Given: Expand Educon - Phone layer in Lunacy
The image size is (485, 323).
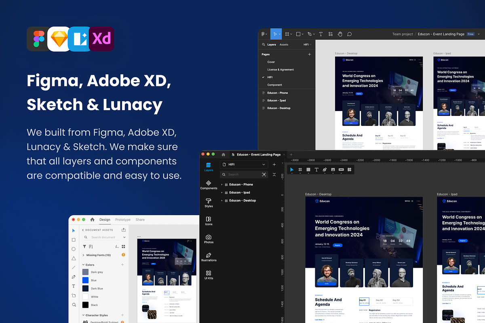Looking at the screenshot, I should click(x=222, y=185).
